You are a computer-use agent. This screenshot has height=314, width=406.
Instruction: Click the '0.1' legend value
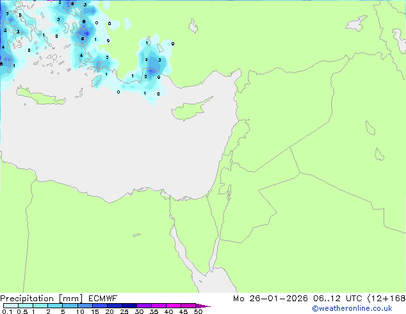[x=7, y=311]
